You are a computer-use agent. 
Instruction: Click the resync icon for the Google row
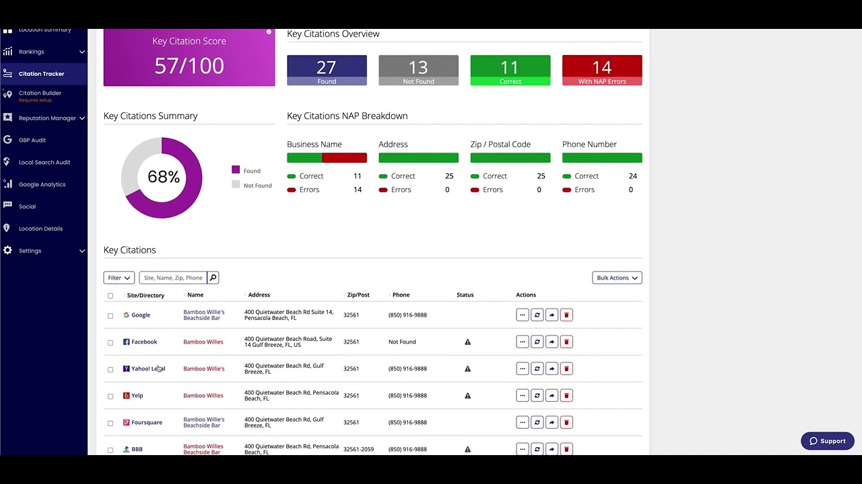coord(537,315)
